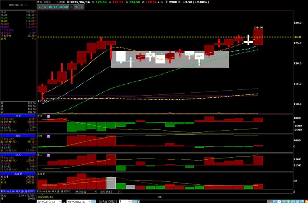Screen dimensions: 308x203
Task: Click the clock icon in bottom toolbar
Action: pyautogui.click(x=279, y=202)
